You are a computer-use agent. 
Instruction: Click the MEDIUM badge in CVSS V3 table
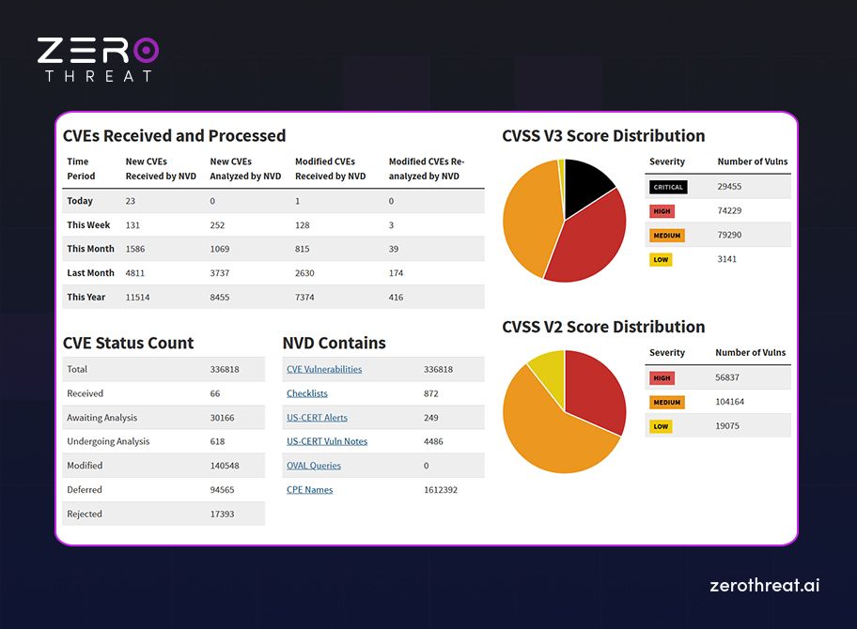pyautogui.click(x=667, y=235)
